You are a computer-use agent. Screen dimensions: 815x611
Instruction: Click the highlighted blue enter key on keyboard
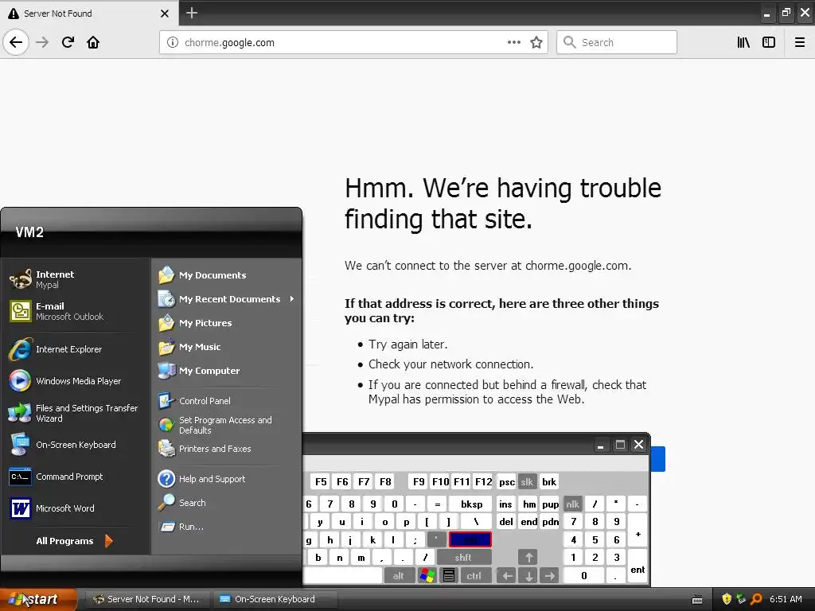(470, 539)
